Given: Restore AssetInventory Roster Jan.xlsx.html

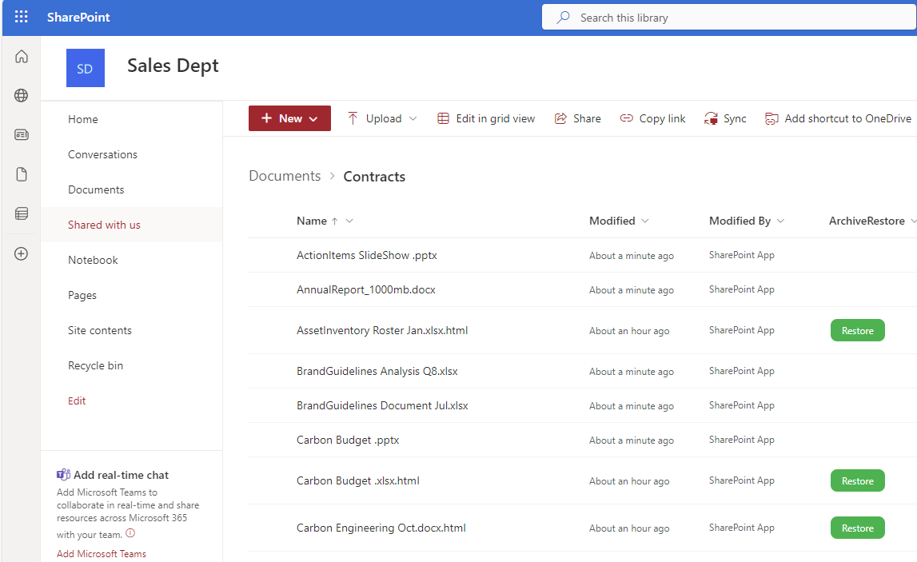Looking at the screenshot, I should coord(857,330).
